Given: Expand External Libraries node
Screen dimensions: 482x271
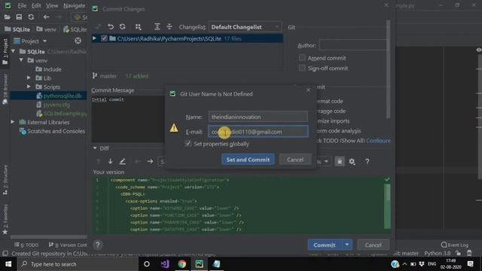Looking at the screenshot, I should click(x=12, y=122).
